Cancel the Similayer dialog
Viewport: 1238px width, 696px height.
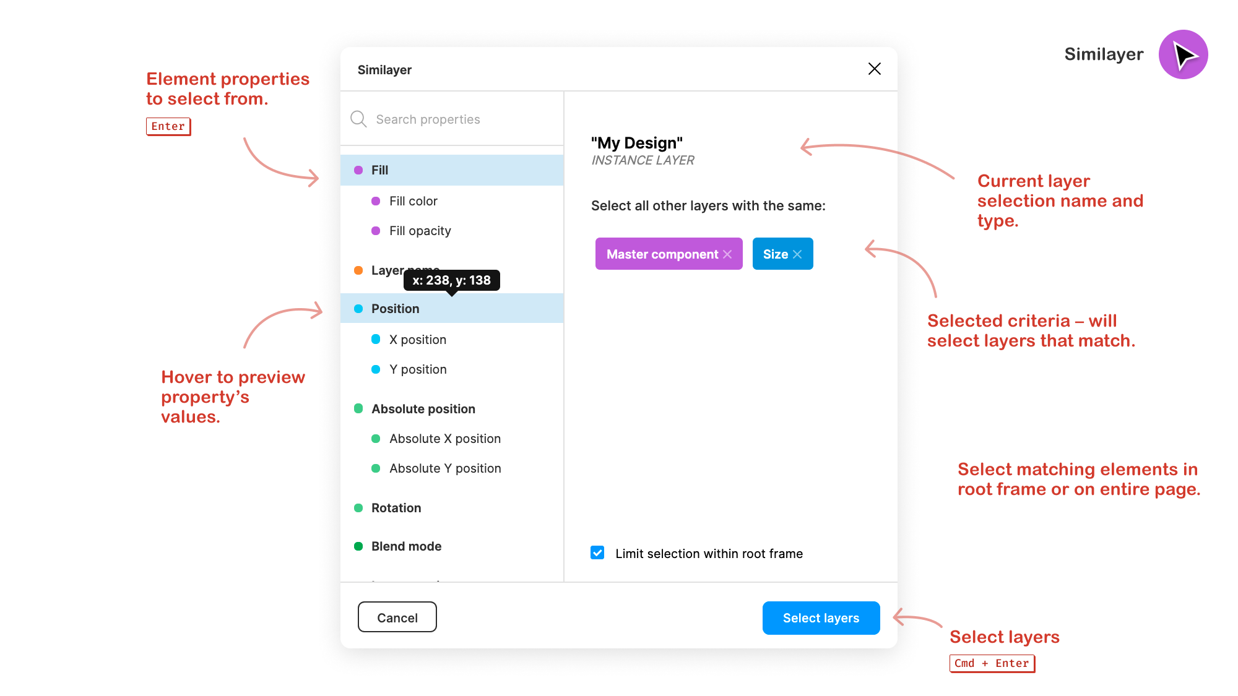coord(397,617)
